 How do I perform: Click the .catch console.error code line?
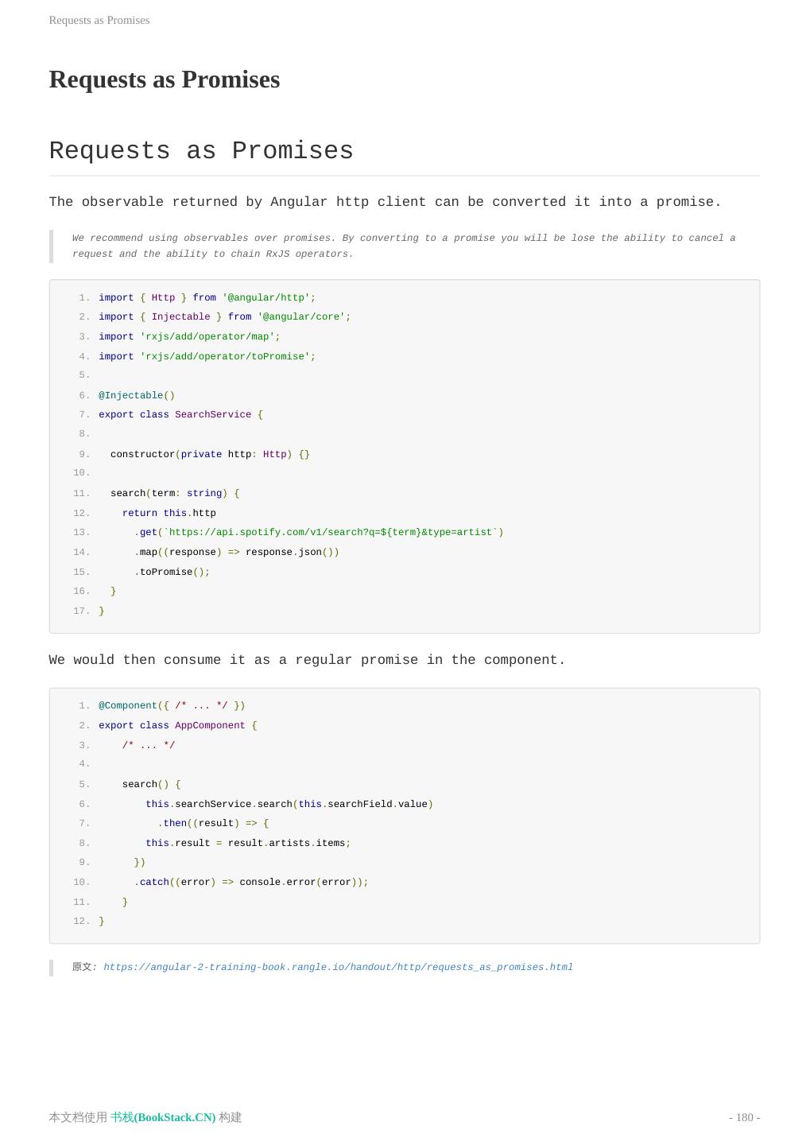[251, 883]
